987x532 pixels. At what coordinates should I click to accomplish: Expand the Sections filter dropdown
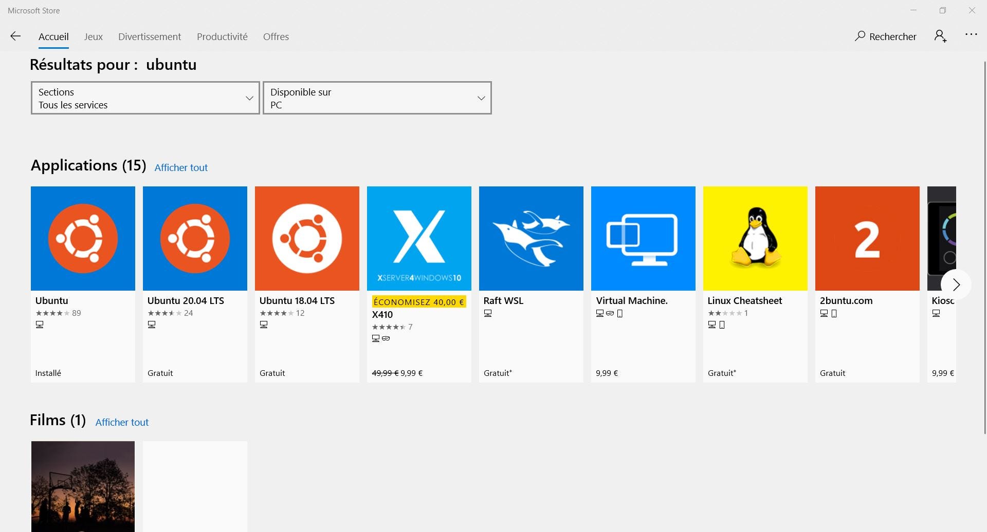pos(145,98)
